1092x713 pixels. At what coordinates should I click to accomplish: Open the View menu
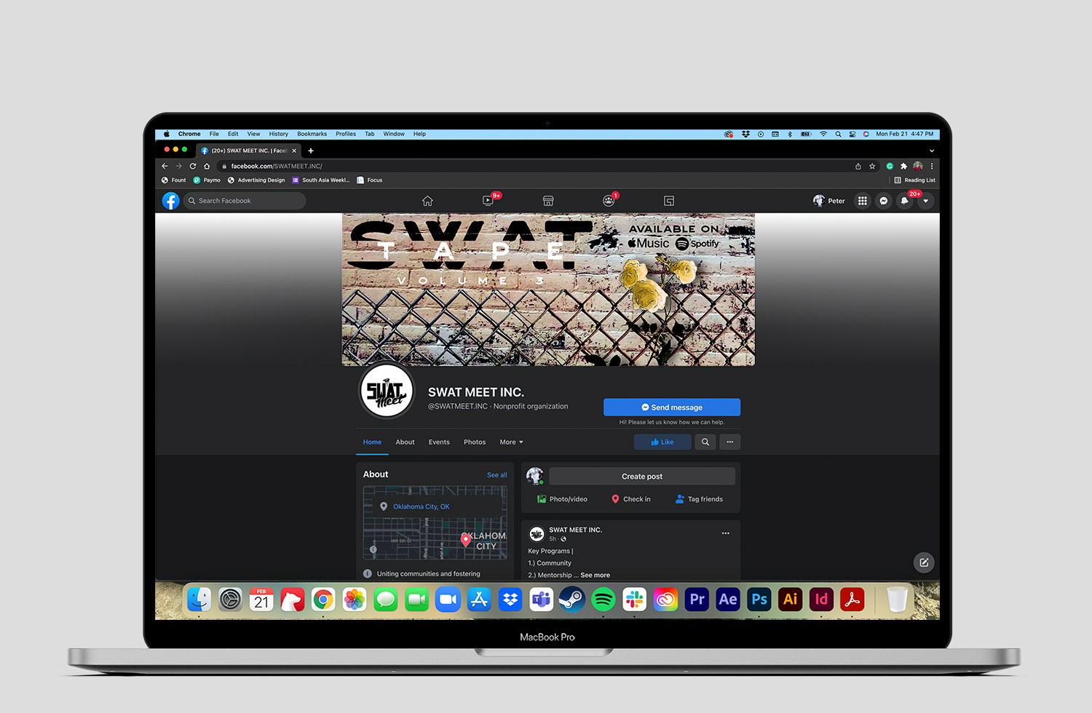point(253,134)
